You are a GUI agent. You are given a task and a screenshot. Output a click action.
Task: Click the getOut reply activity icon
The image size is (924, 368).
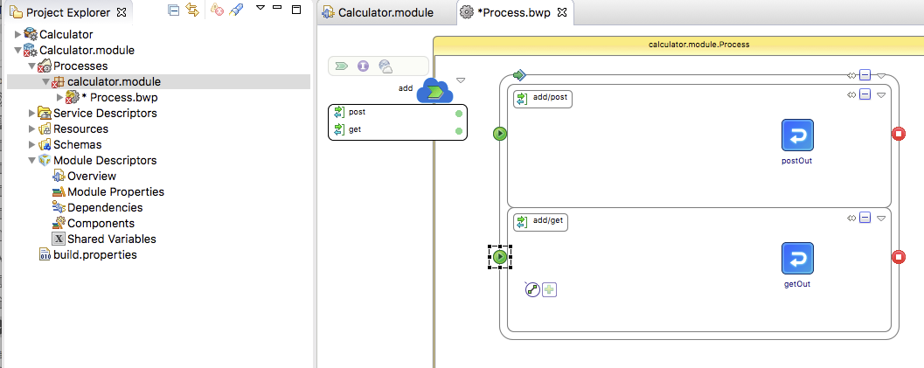797,259
